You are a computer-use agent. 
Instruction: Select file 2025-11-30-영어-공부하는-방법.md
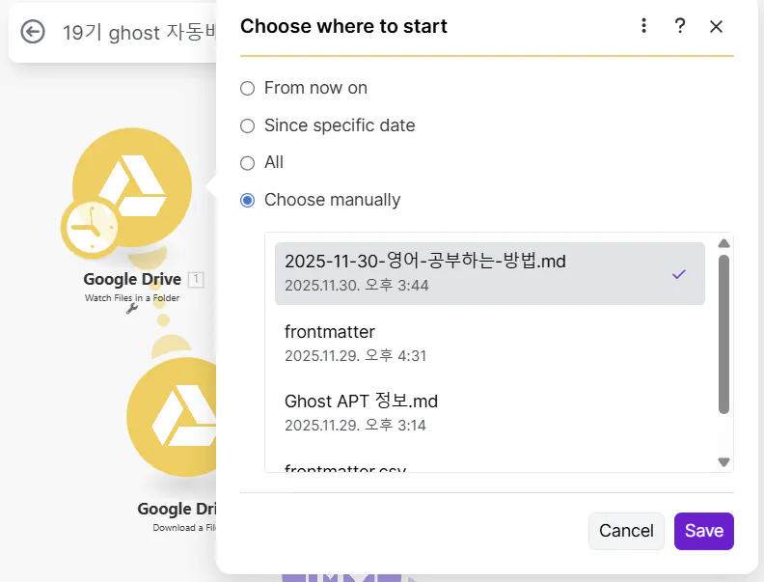click(x=490, y=273)
